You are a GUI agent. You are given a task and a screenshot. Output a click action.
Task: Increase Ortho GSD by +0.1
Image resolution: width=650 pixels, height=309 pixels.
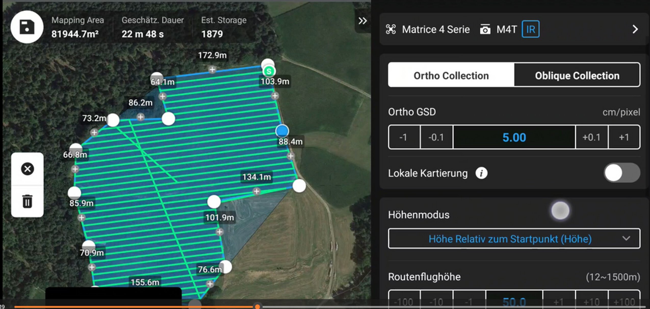tap(591, 137)
